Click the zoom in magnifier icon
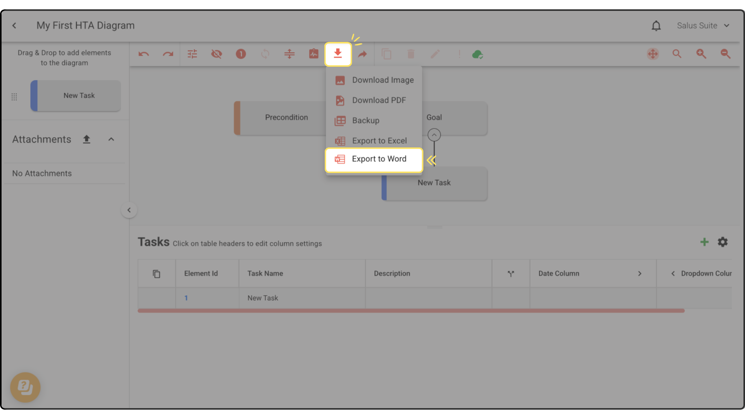This screenshot has width=745, height=419. (701, 54)
